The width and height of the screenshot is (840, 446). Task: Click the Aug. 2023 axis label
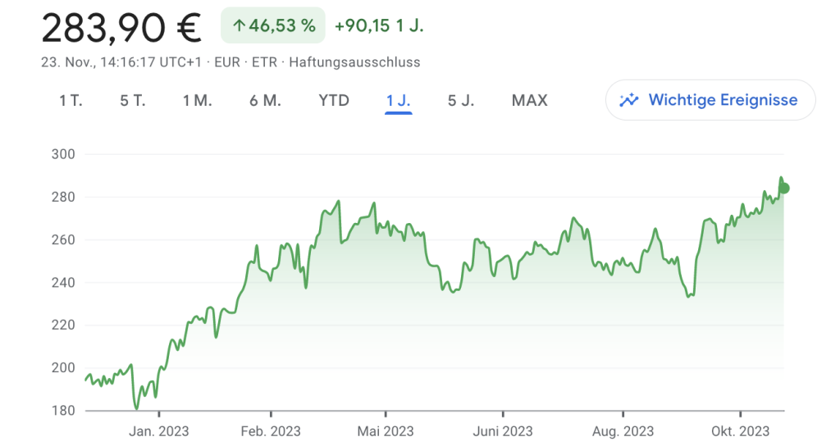(623, 431)
